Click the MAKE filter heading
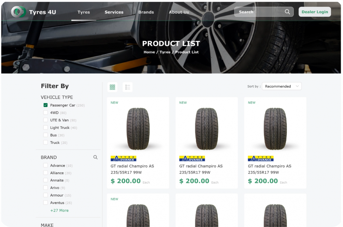 47,225
